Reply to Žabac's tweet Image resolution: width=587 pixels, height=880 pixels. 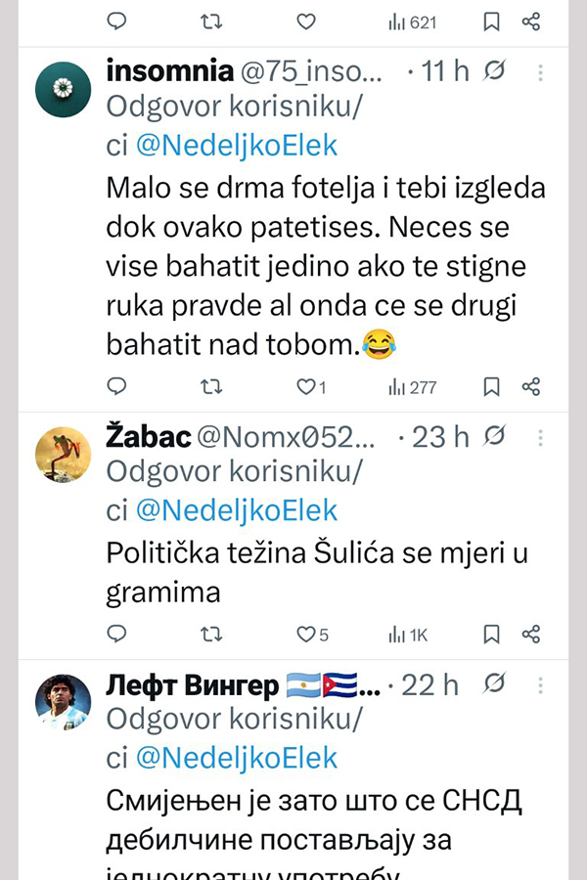tap(116, 635)
